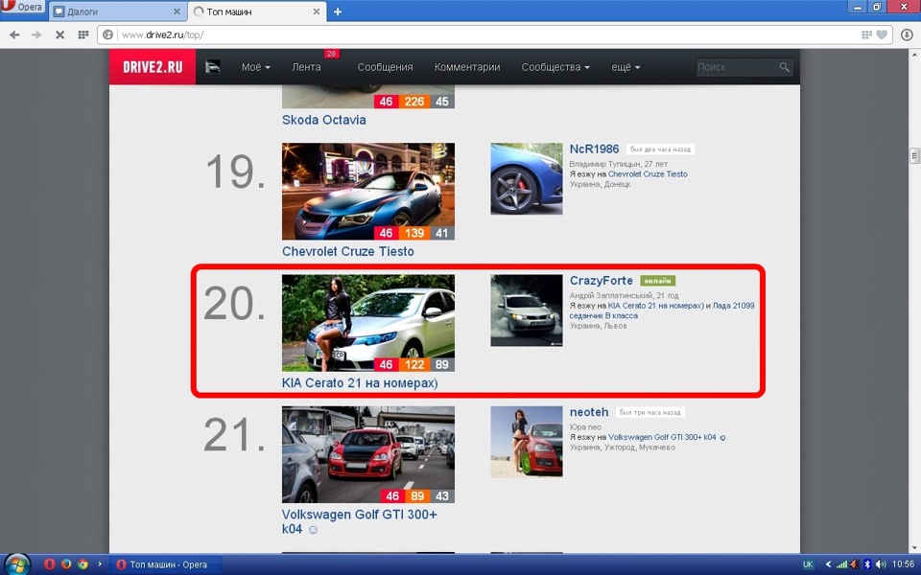
Task: Expand the ещё dropdown menu
Action: point(626,67)
